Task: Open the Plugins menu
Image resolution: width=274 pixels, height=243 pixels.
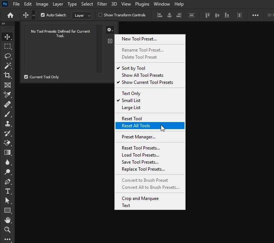Action: click(x=142, y=4)
